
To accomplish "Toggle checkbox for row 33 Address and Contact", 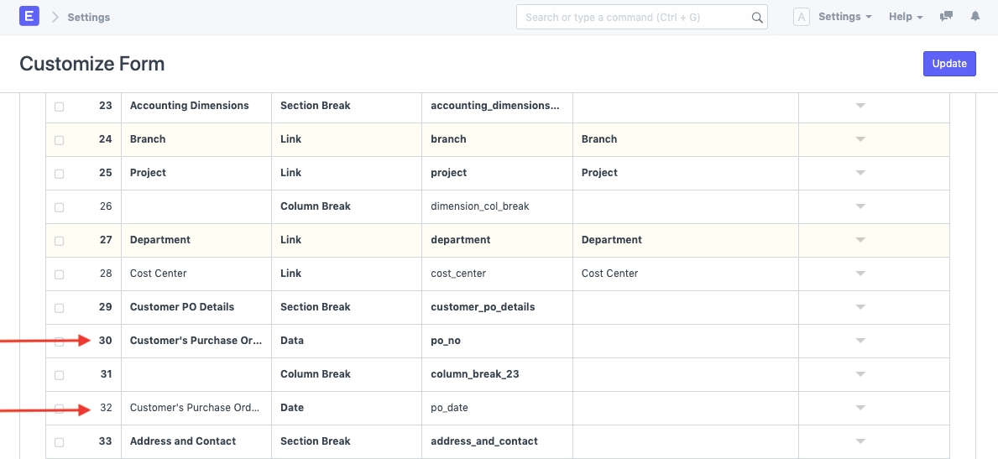I will click(x=59, y=442).
